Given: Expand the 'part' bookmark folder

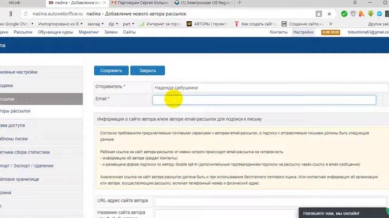Looking at the screenshot, I should pos(128,24).
